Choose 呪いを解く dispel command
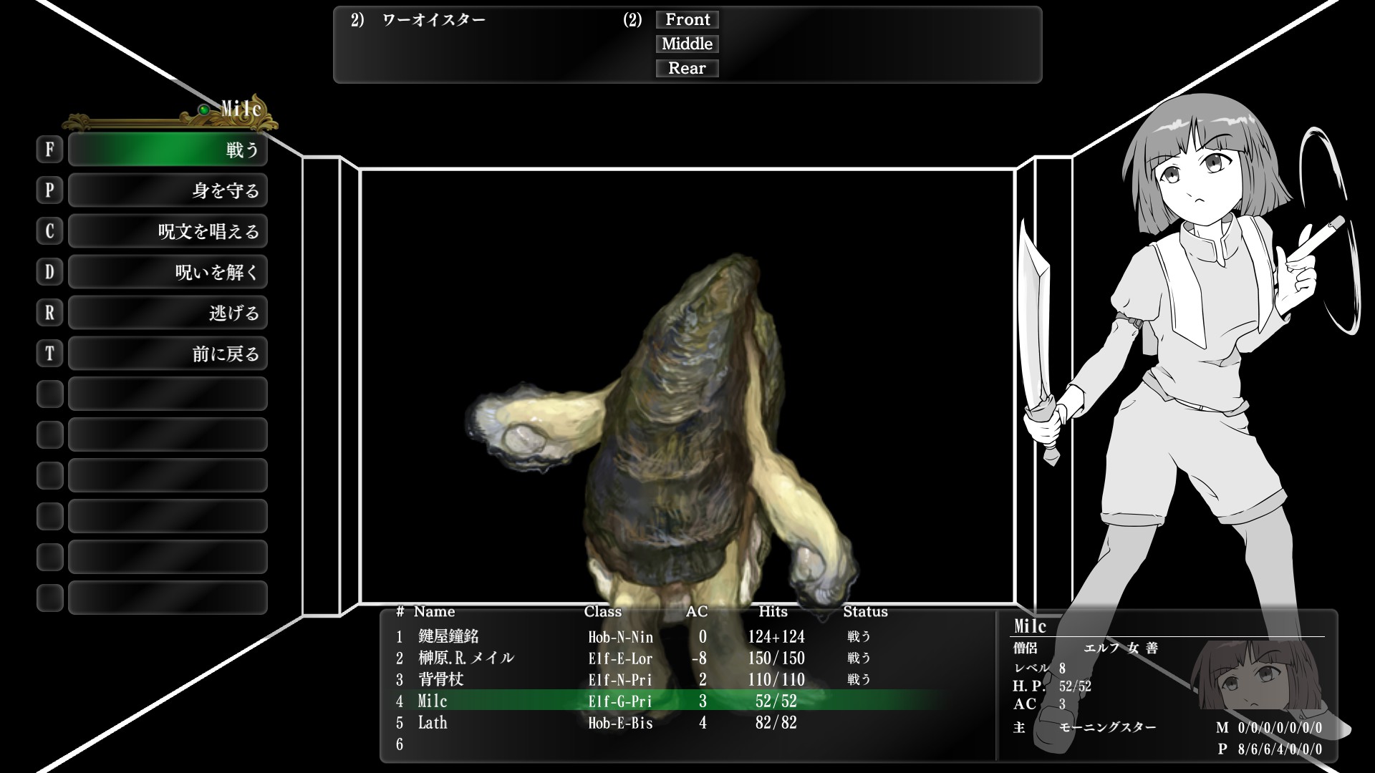The height and width of the screenshot is (773, 1375). coord(168,272)
